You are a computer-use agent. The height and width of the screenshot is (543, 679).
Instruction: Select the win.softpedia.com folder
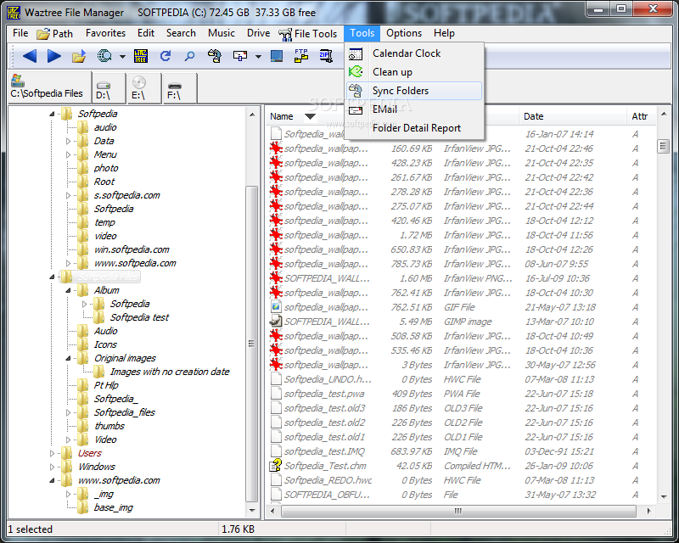pos(132,249)
